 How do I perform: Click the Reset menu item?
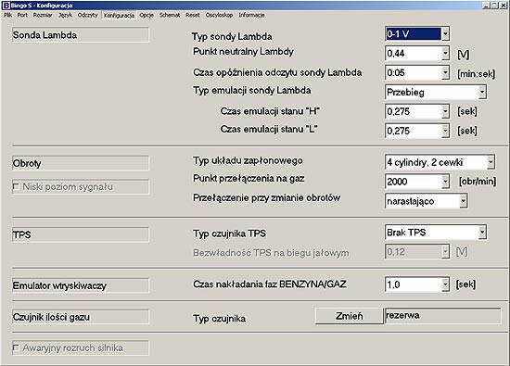[x=193, y=15]
